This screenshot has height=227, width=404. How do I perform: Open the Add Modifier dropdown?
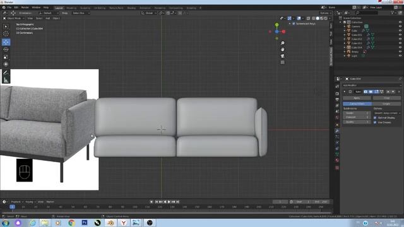pos(372,85)
